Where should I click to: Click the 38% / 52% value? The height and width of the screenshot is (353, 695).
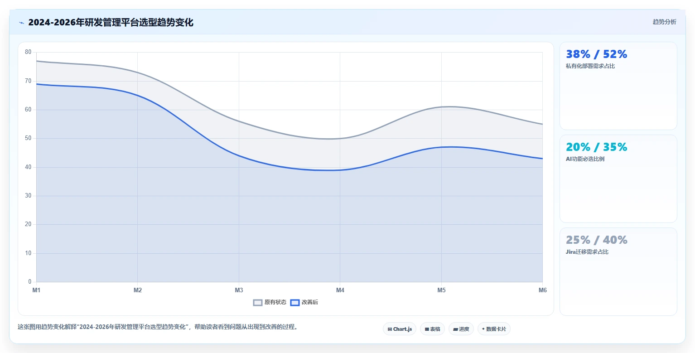597,54
